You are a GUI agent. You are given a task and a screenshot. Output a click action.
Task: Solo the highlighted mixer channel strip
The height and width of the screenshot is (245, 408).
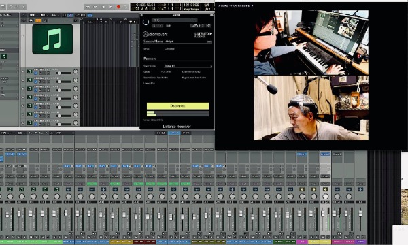(328, 238)
